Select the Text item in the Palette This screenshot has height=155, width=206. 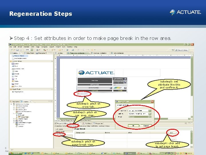[15, 66]
